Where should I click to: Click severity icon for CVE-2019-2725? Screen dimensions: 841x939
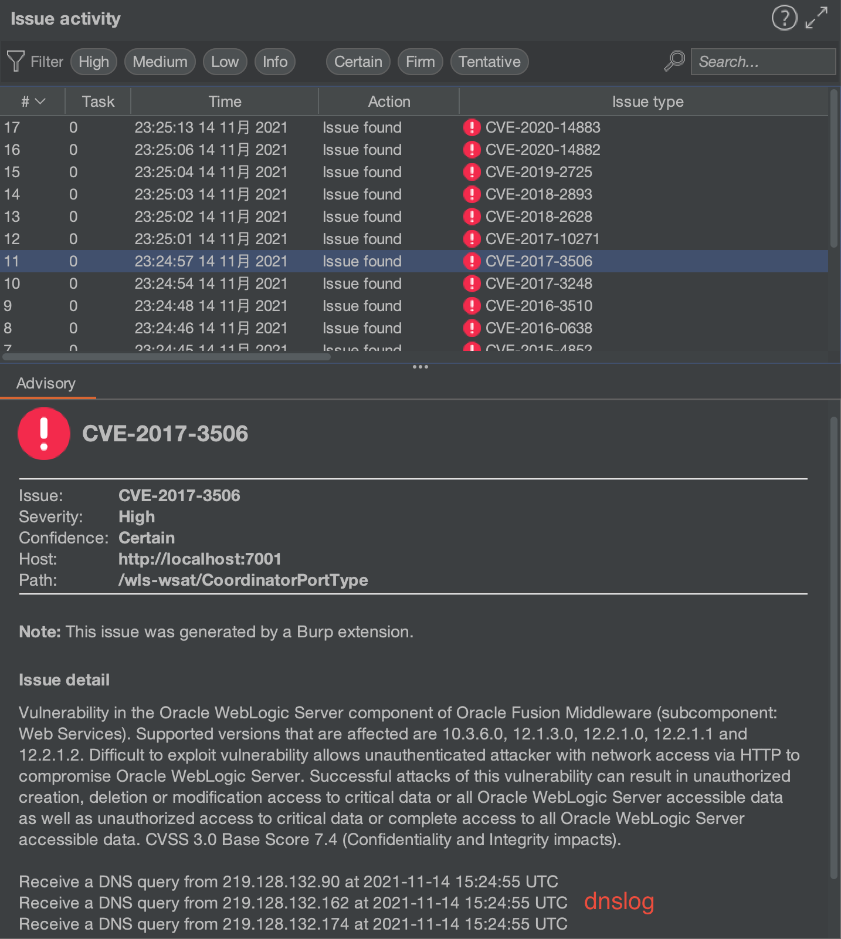click(472, 172)
